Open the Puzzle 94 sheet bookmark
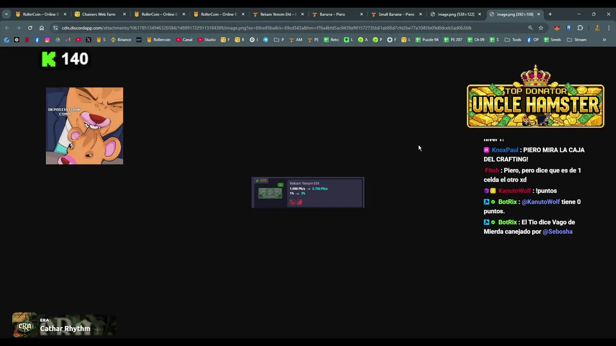The image size is (616, 346). 427,40
